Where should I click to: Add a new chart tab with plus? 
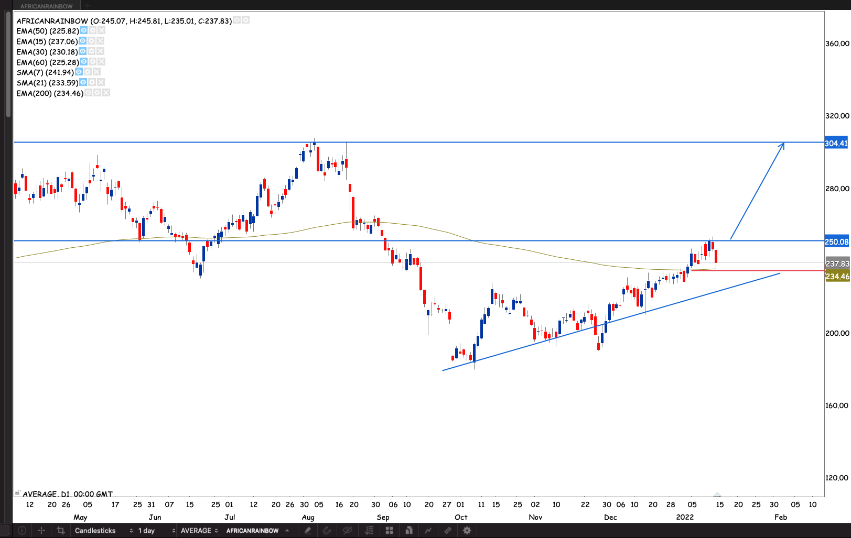87,6
